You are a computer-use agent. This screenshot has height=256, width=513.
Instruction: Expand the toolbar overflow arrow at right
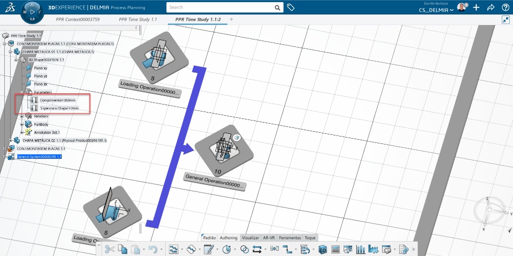point(413,250)
